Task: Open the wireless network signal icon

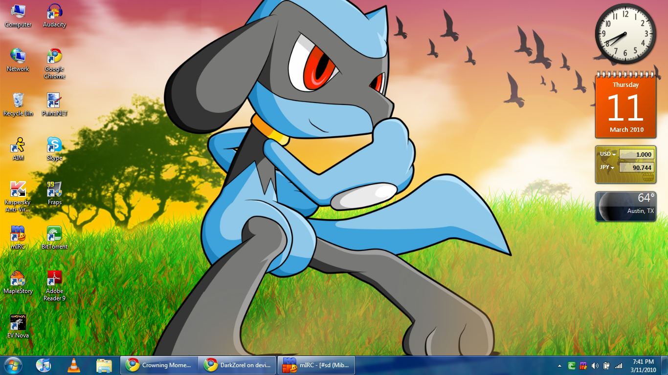Action: (x=619, y=365)
